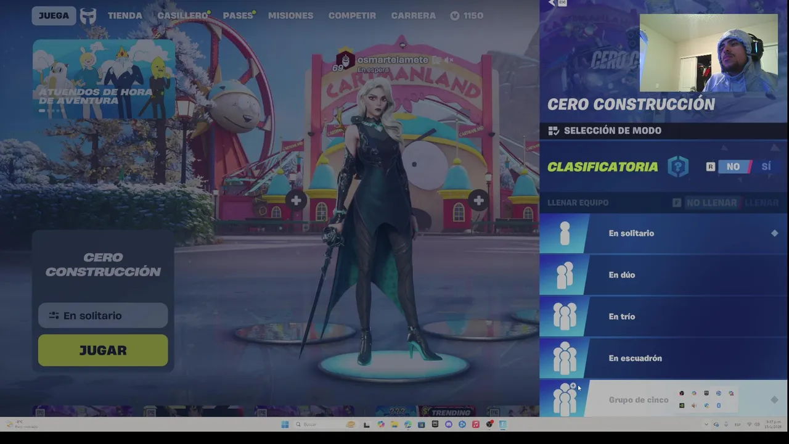The height and width of the screenshot is (444, 789).
Task: Click the three-person icon for En trío
Action: 565,316
